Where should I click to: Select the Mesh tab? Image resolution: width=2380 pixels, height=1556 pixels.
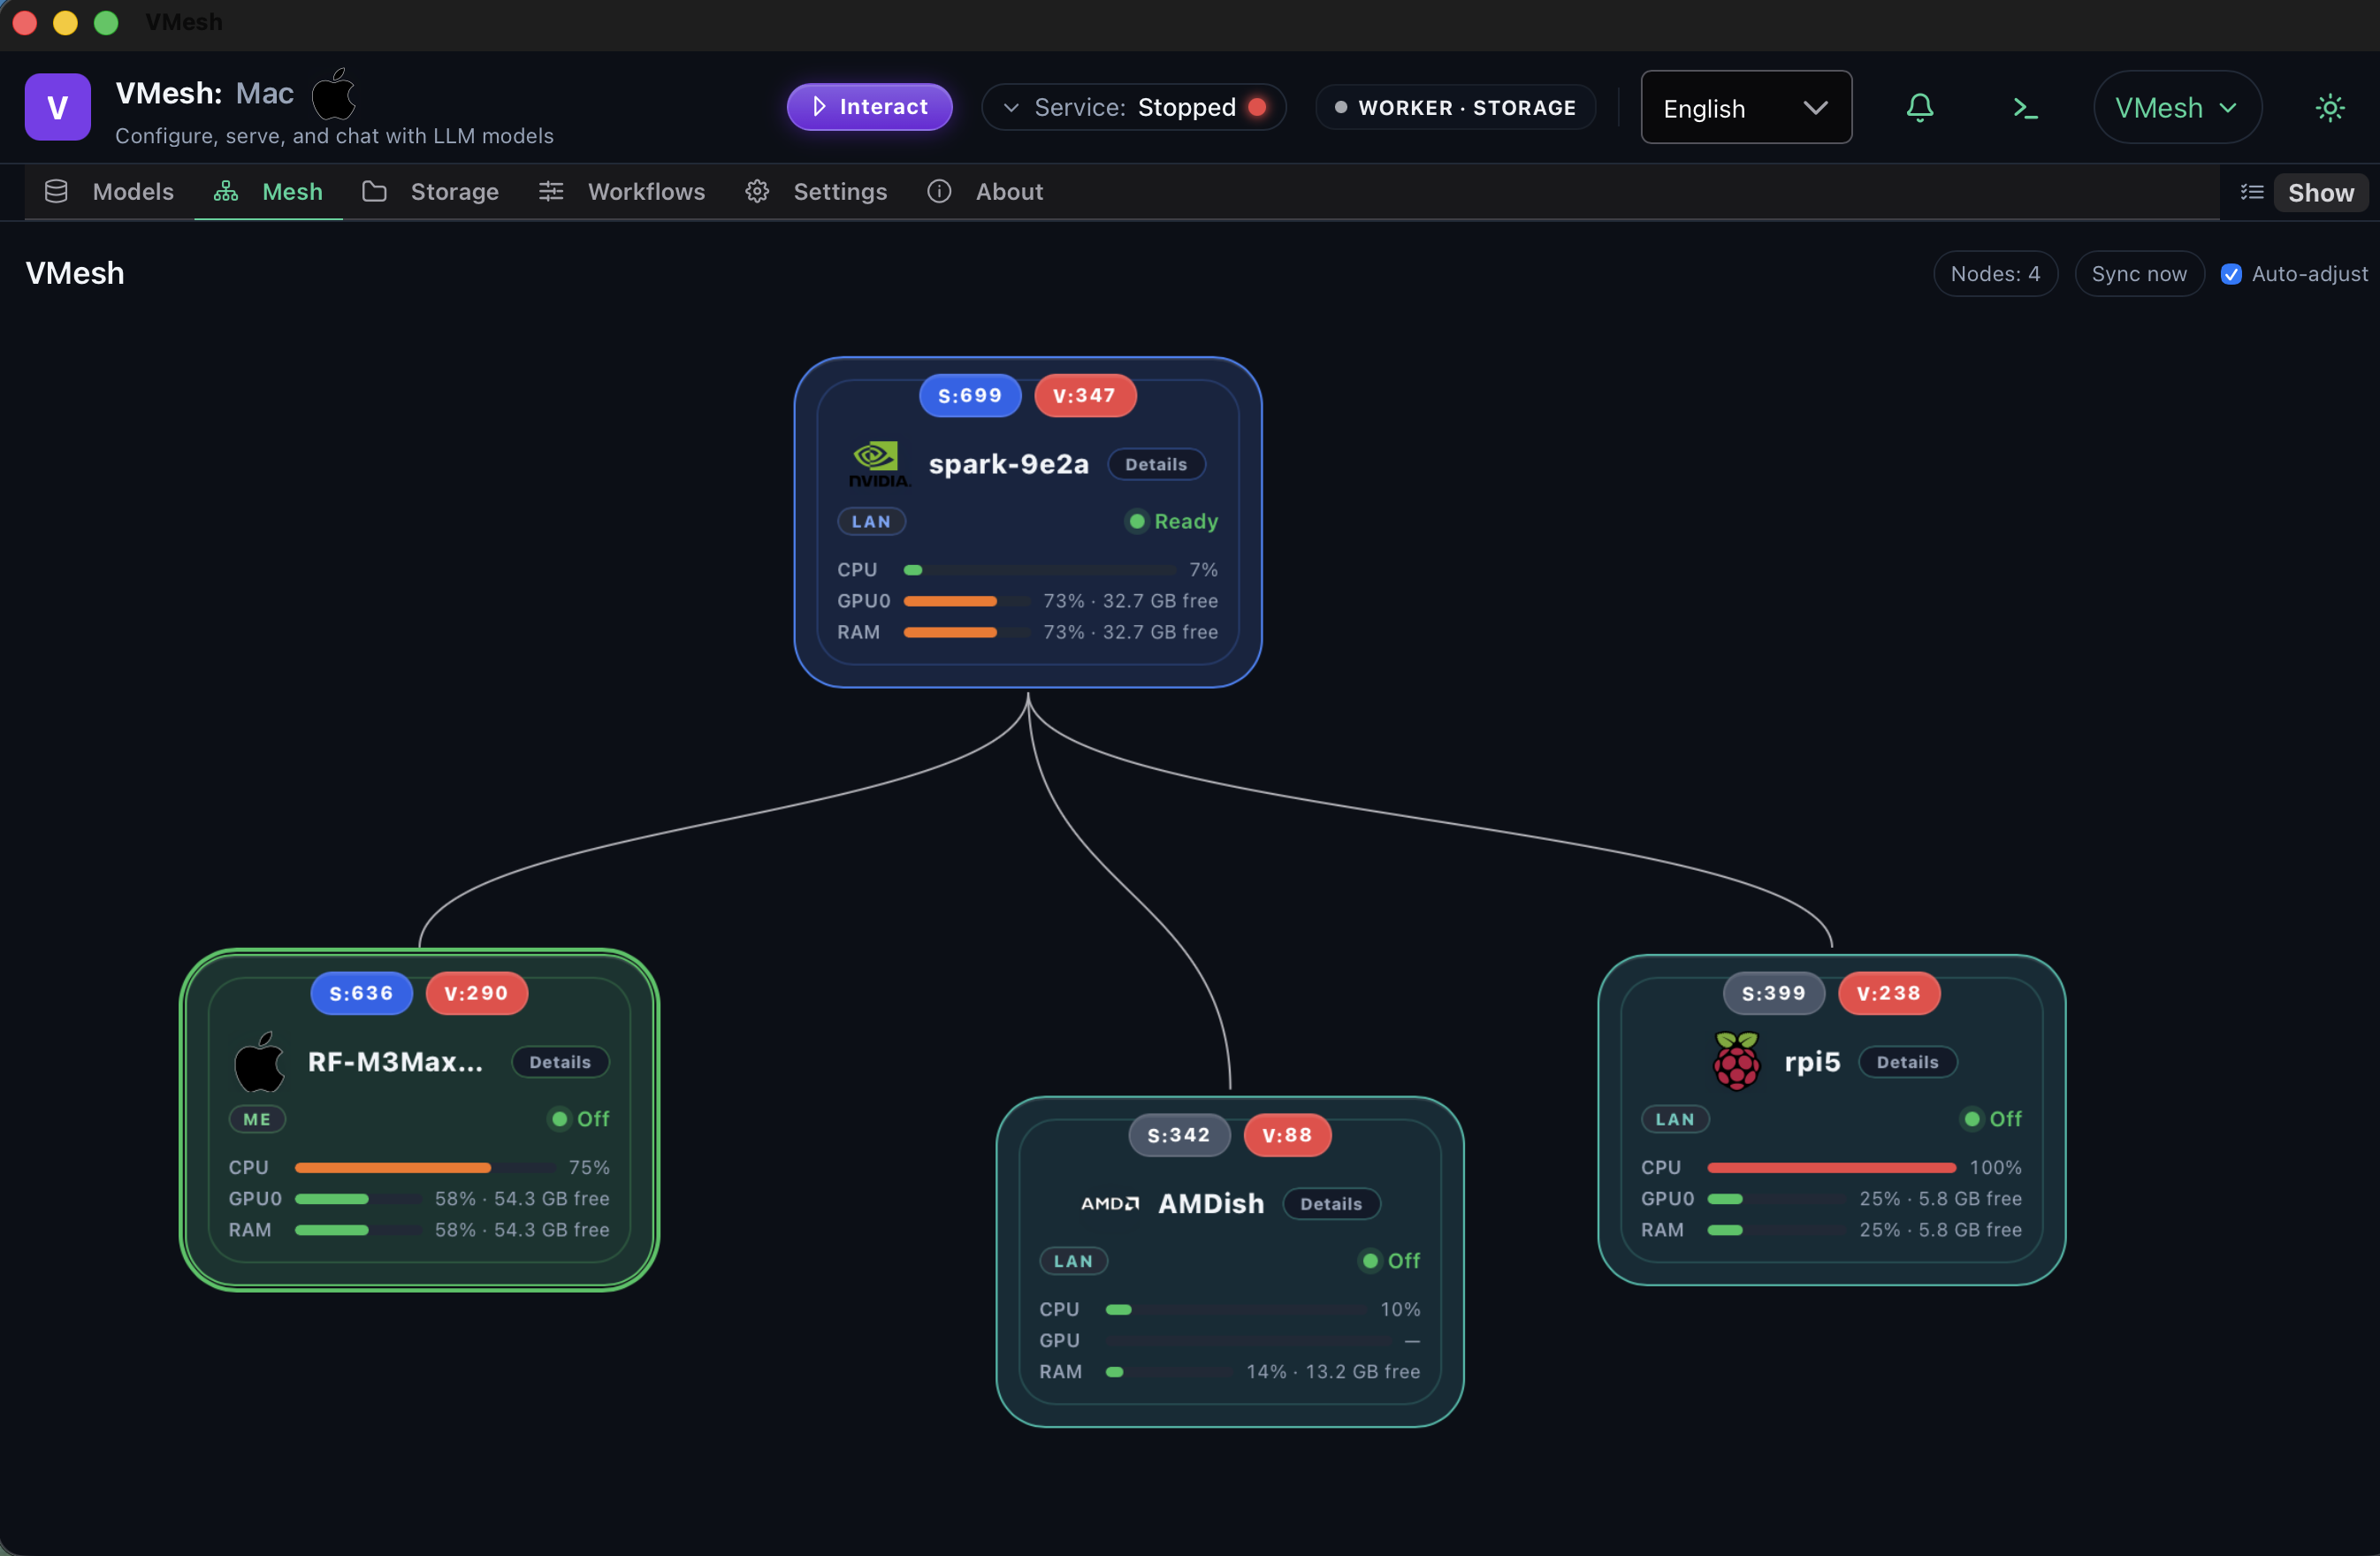coord(268,192)
